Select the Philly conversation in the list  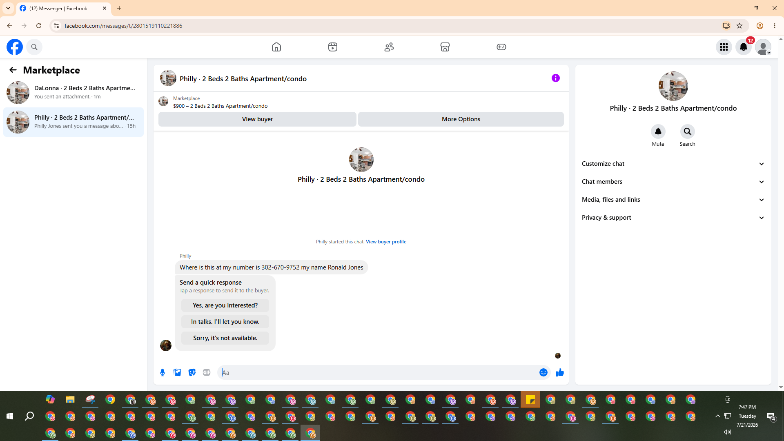coord(73,122)
